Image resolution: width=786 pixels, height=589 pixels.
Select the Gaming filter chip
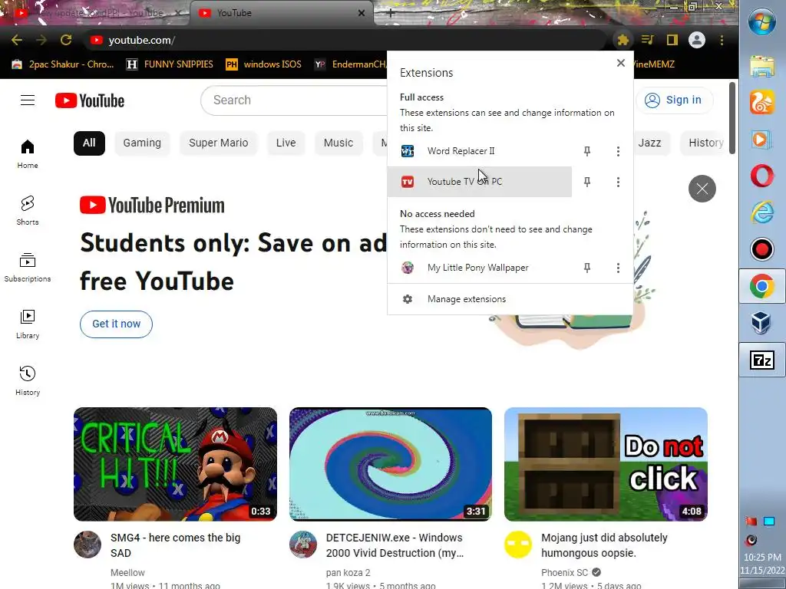pyautogui.click(x=142, y=143)
